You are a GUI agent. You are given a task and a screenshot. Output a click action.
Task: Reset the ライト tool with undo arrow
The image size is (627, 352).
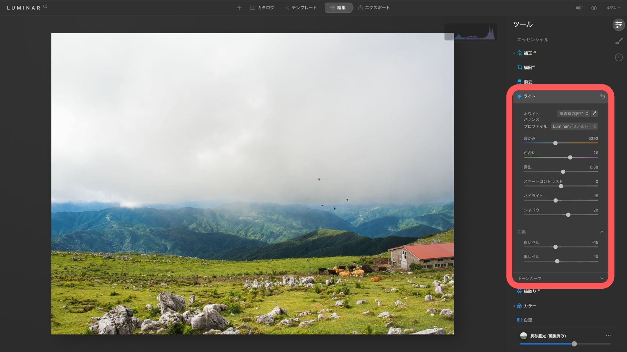[603, 96]
